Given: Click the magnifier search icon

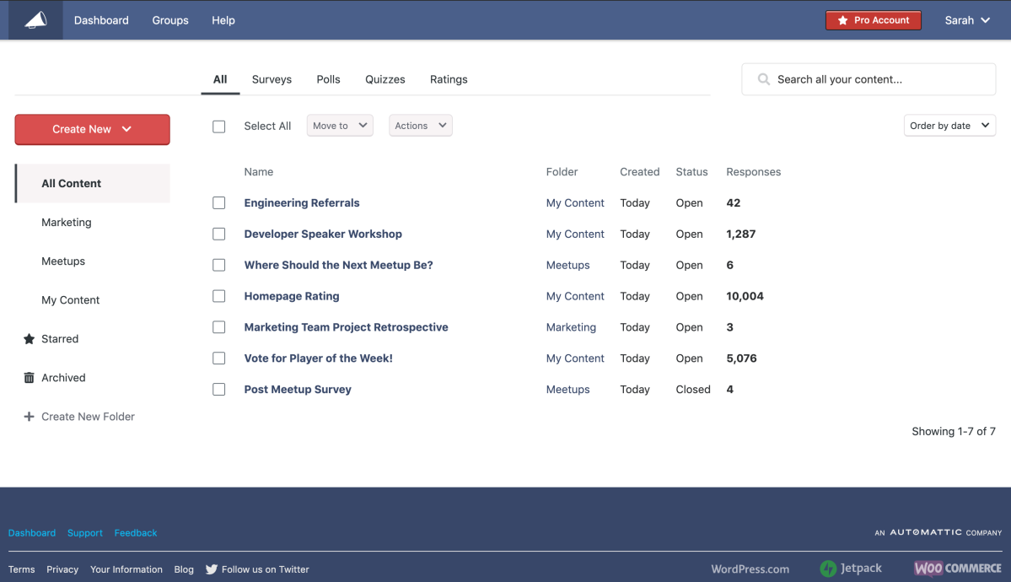Looking at the screenshot, I should coord(763,79).
